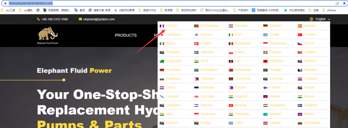Select German from the language list

coord(276,25)
